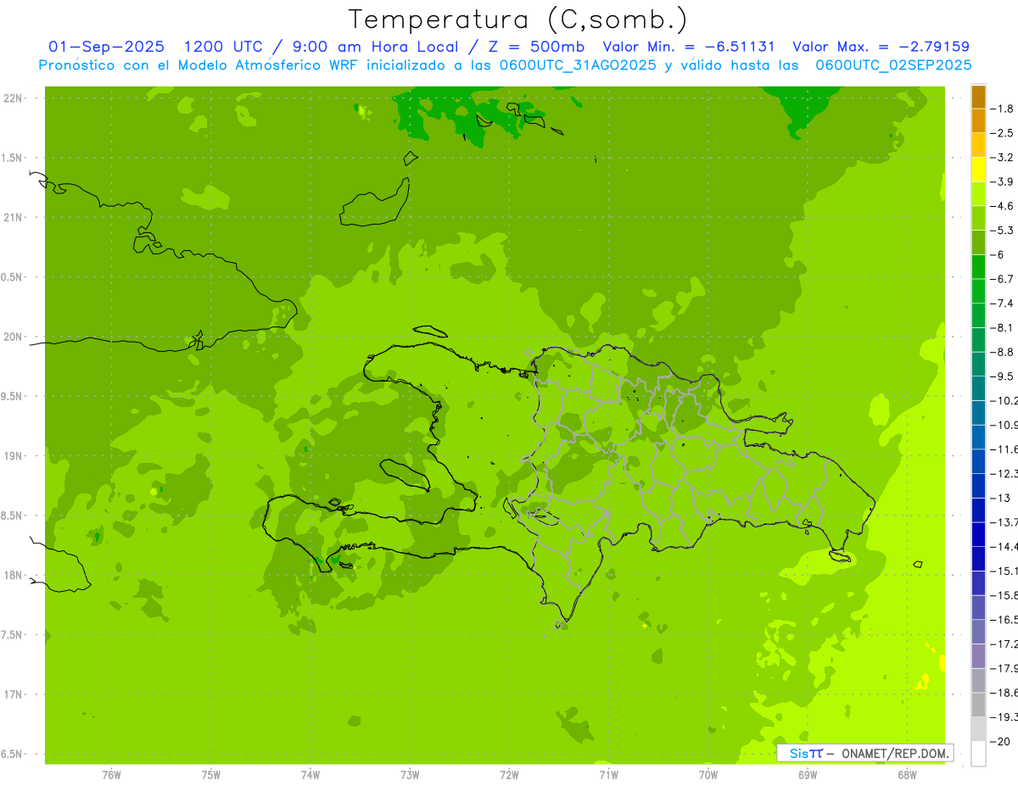The width and height of the screenshot is (1018, 786).
Task: Click the 21N latitude axis label
Action: 14,218
